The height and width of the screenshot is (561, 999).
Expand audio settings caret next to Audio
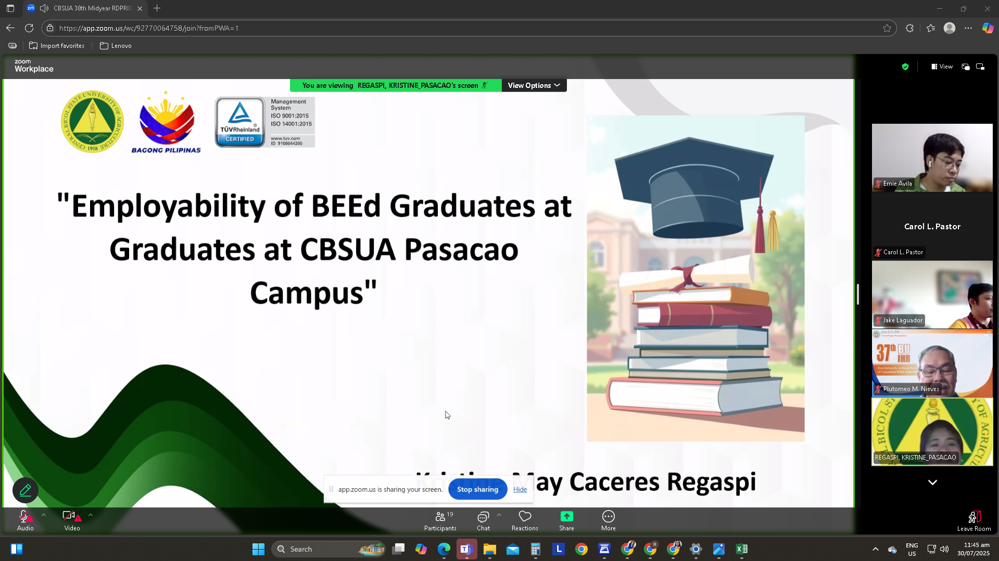pos(44,515)
